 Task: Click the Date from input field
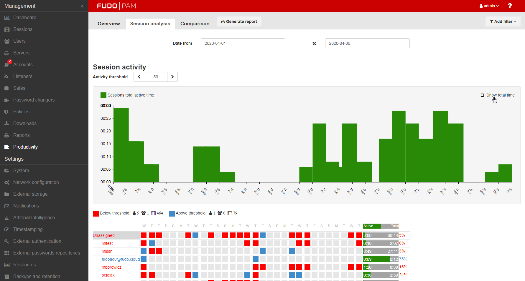coord(243,43)
